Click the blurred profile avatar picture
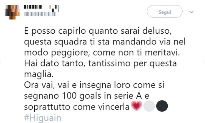This screenshot has width=205, height=123. (13, 11)
